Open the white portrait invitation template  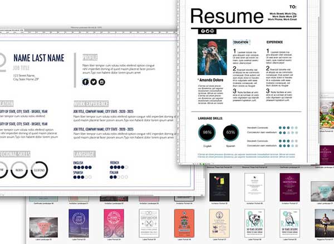(x=254, y=187)
